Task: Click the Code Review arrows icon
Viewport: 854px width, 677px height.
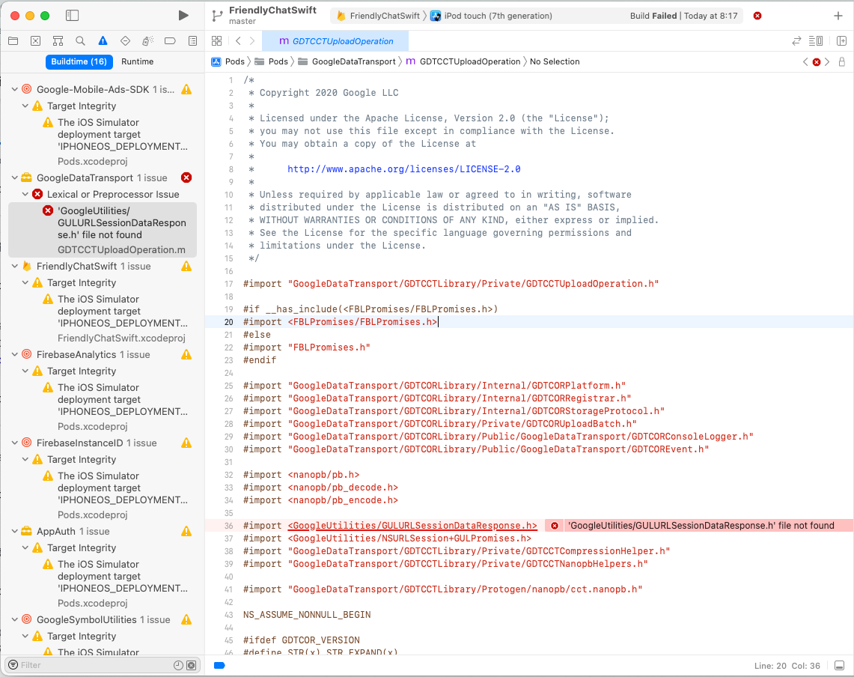Action: click(796, 41)
